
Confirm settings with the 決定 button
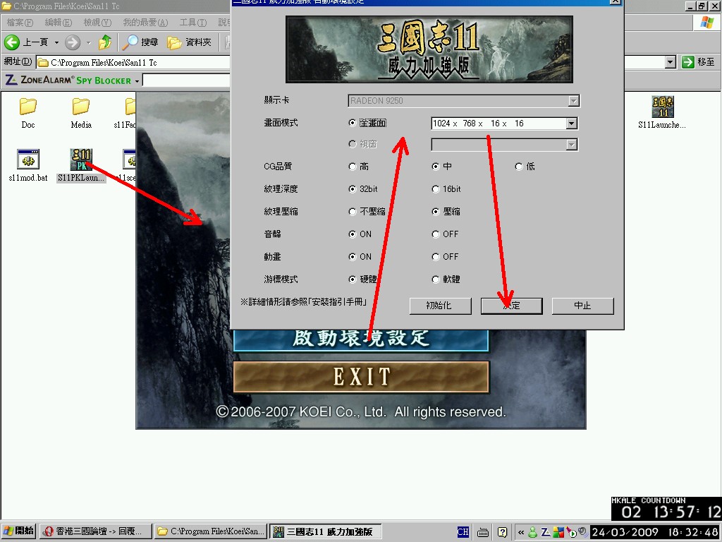point(512,306)
